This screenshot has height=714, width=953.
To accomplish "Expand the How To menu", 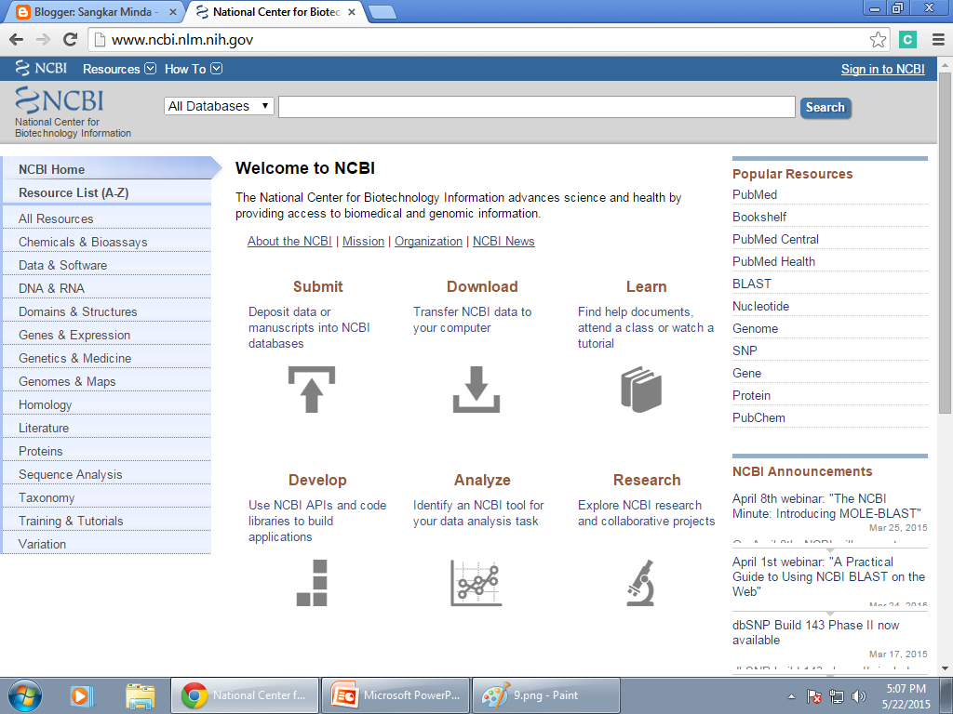I will tap(194, 69).
